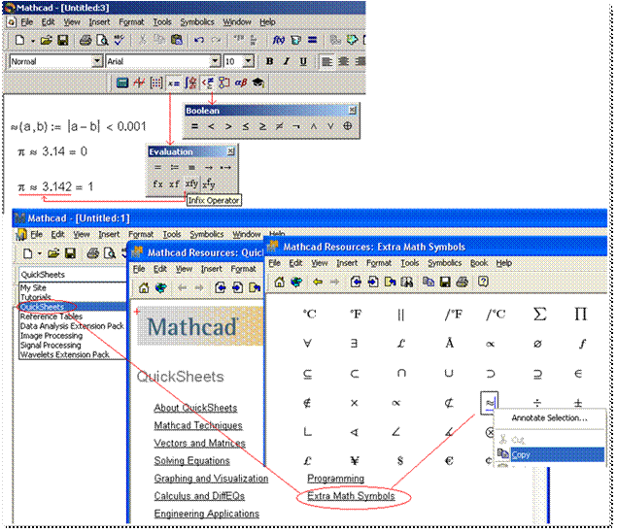Click the Save icon in Extra Math Symbols toolbar
The height and width of the screenshot is (532, 617).
pyautogui.click(x=445, y=282)
